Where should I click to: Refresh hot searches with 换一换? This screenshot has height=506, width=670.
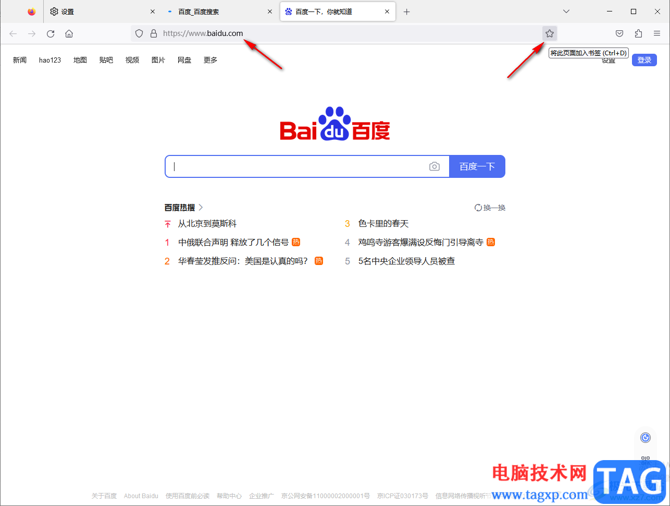(x=490, y=208)
